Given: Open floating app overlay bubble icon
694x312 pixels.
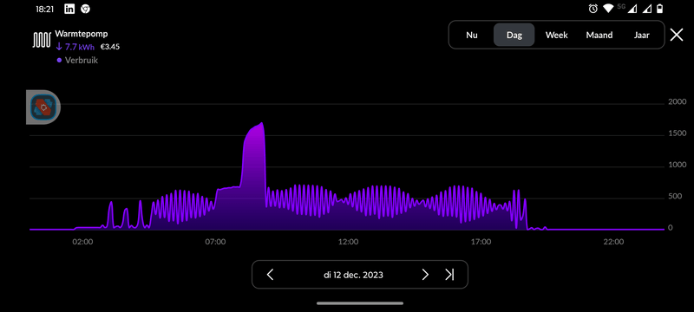Looking at the screenshot, I should [x=43, y=107].
